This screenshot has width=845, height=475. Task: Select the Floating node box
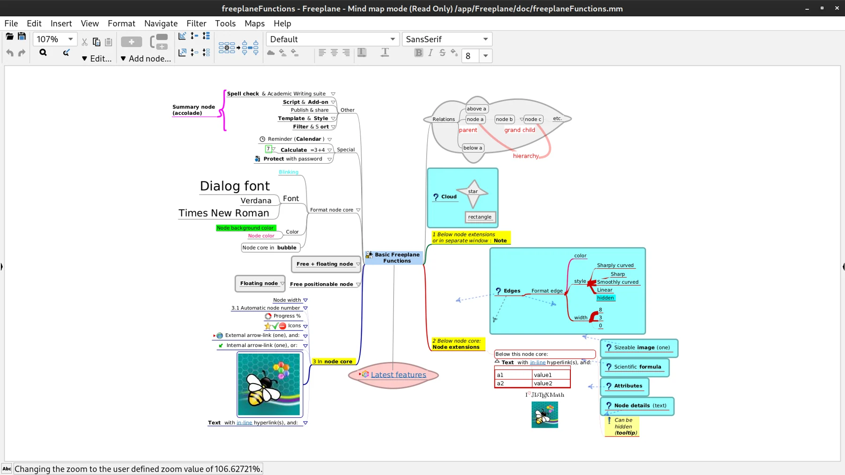pos(260,283)
